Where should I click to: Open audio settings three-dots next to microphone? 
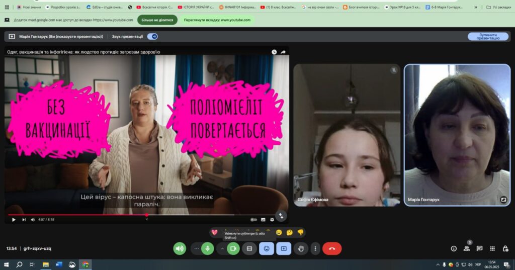click(196, 249)
